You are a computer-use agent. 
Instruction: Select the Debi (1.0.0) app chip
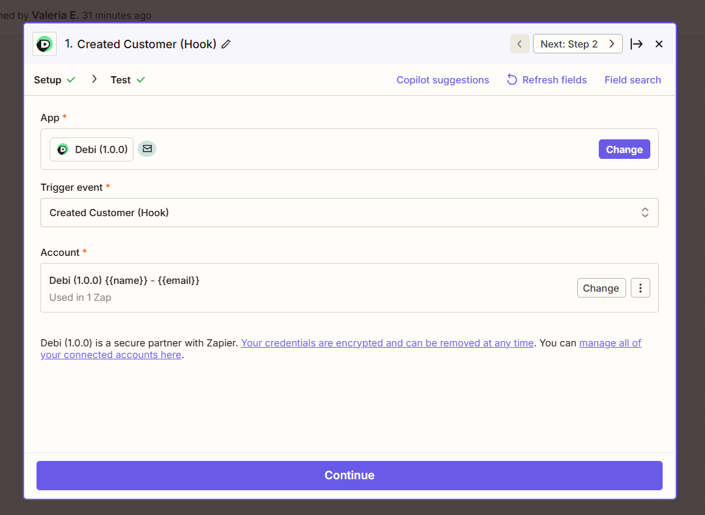(91, 149)
